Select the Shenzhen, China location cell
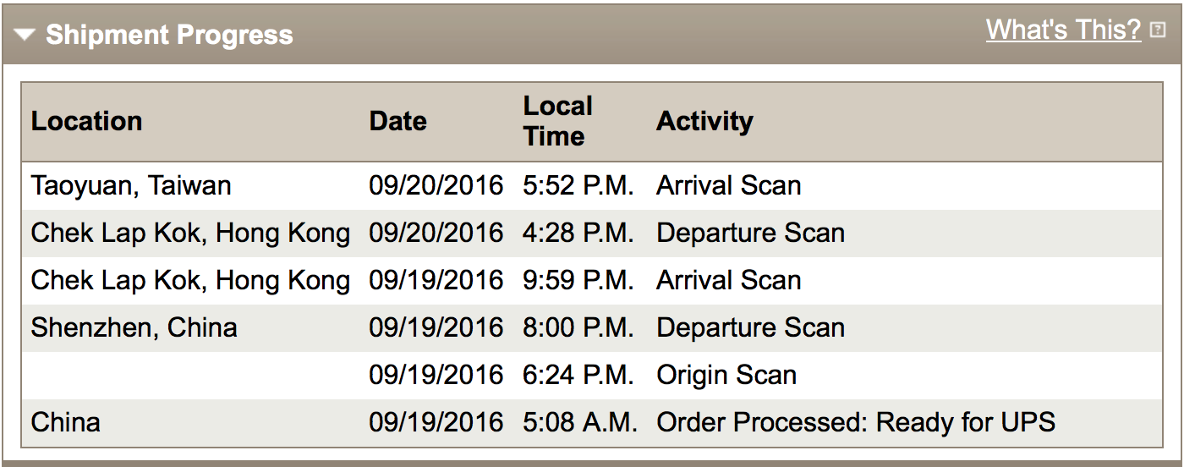Viewport: 1184px width, 467px height. click(134, 328)
